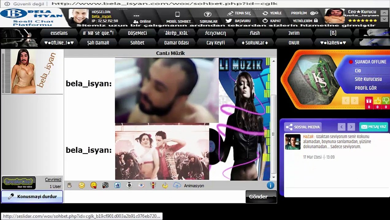Click the film reel video icon
Image resolution: width=390 pixels, height=220 pixels.
(105, 185)
